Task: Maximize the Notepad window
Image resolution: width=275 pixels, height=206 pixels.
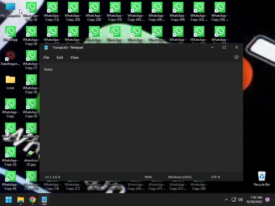Action: point(224,47)
